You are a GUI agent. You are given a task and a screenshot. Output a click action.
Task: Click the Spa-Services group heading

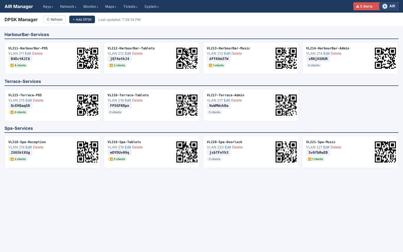point(19,128)
